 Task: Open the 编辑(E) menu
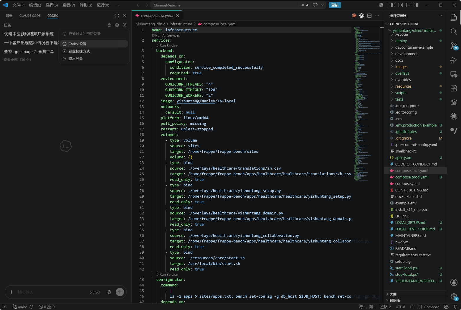(x=35, y=5)
